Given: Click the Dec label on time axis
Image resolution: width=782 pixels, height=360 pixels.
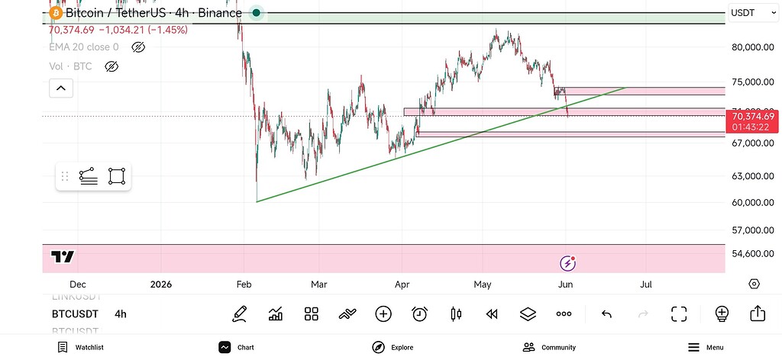Looking at the screenshot, I should (x=77, y=284).
